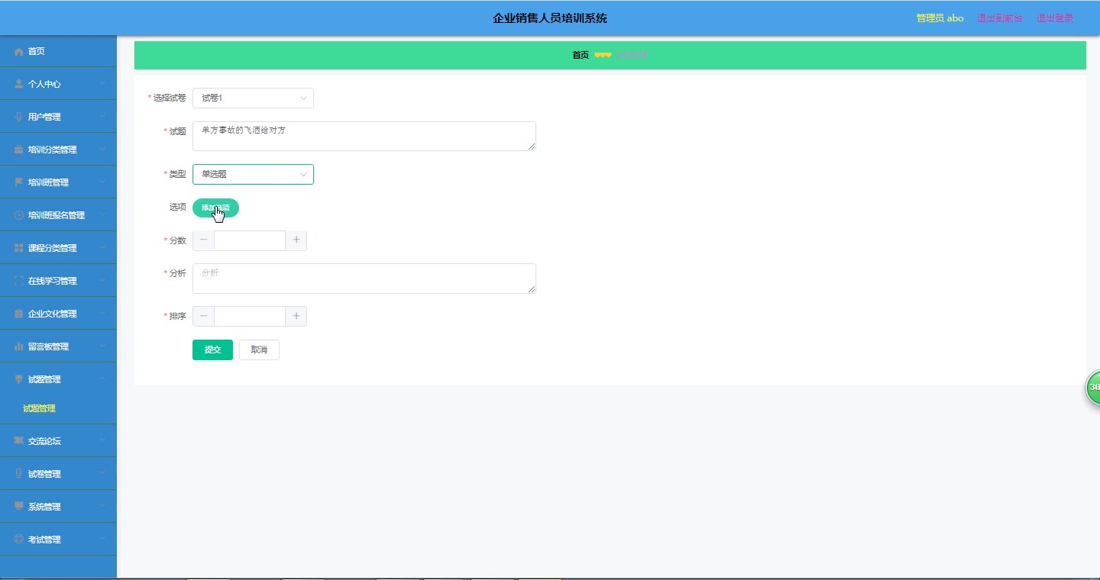
Task: Click the trophy icon beside 试题管理 parent menu
Action: click(x=19, y=379)
